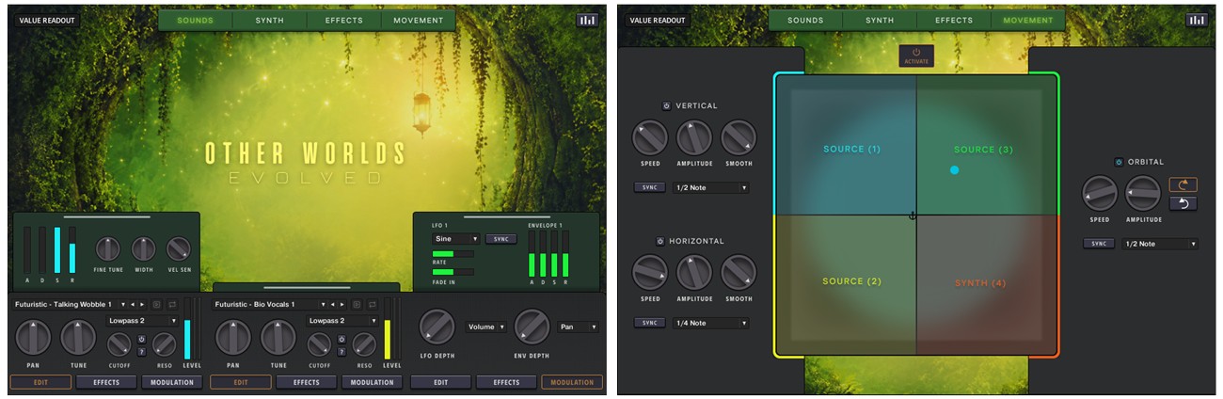Open Lowpass 2 filter dropdown for Bio Vocals

pos(341,321)
